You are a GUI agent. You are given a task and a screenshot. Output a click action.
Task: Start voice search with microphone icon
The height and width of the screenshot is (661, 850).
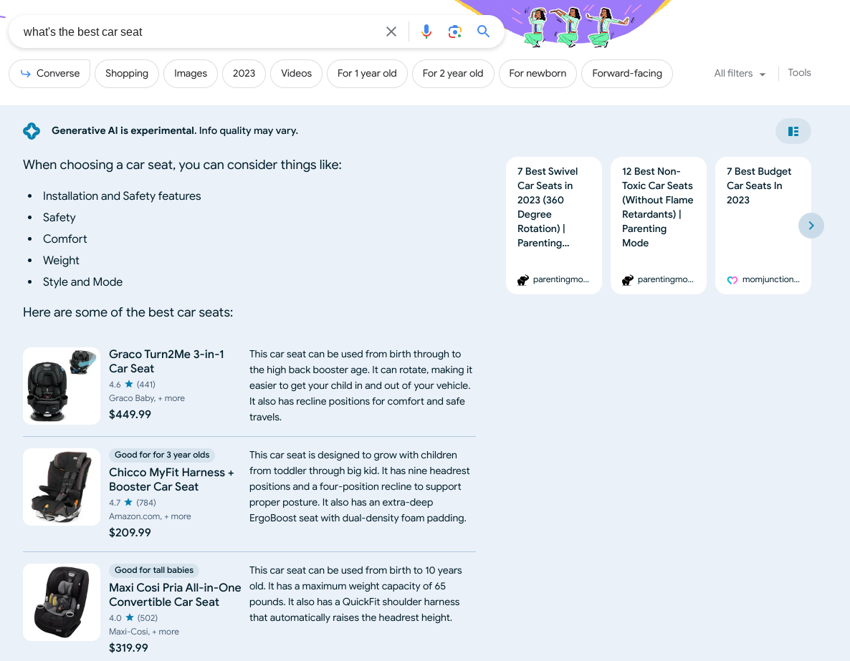click(x=426, y=32)
